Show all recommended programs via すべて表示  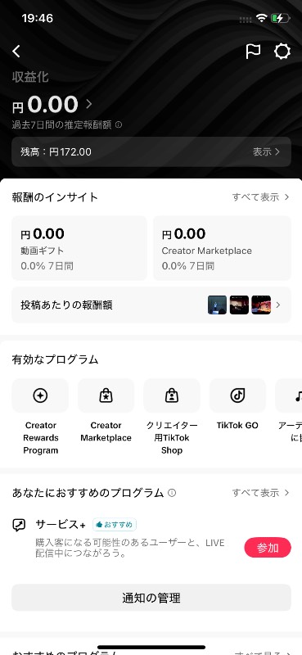click(260, 493)
